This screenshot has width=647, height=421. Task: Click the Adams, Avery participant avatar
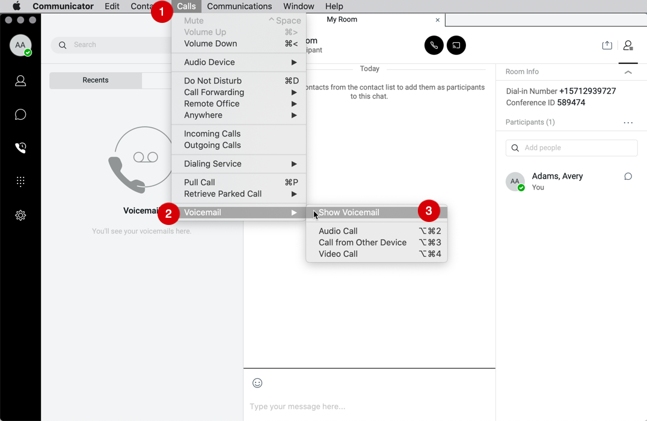[515, 181]
